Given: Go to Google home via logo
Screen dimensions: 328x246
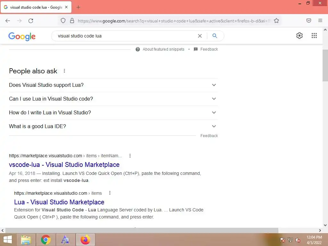Looking at the screenshot, I should click(x=22, y=37).
